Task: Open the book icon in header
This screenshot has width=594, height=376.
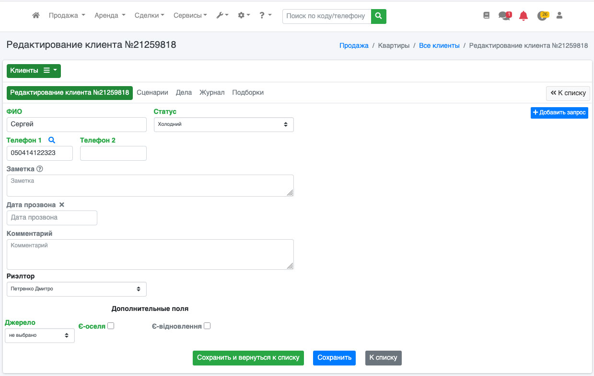Action: pyautogui.click(x=487, y=15)
